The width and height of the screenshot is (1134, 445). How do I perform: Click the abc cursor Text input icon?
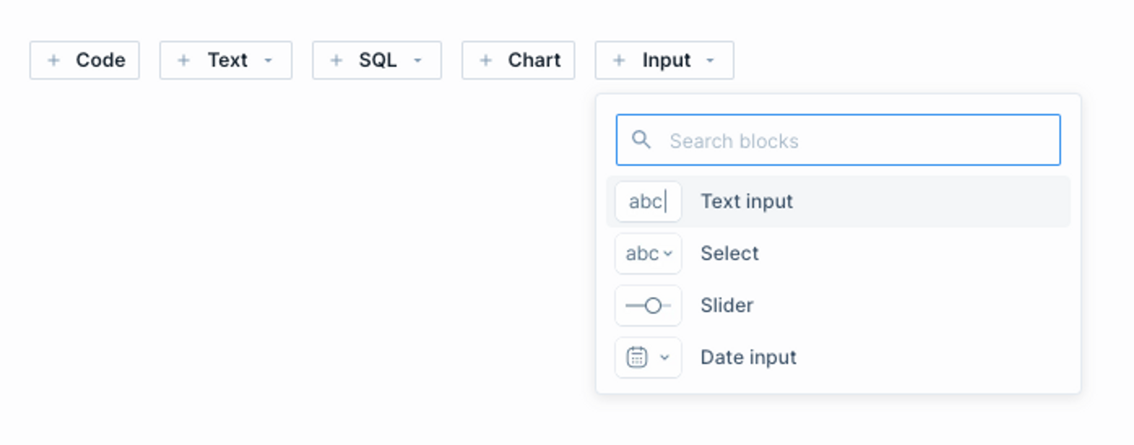tap(648, 202)
